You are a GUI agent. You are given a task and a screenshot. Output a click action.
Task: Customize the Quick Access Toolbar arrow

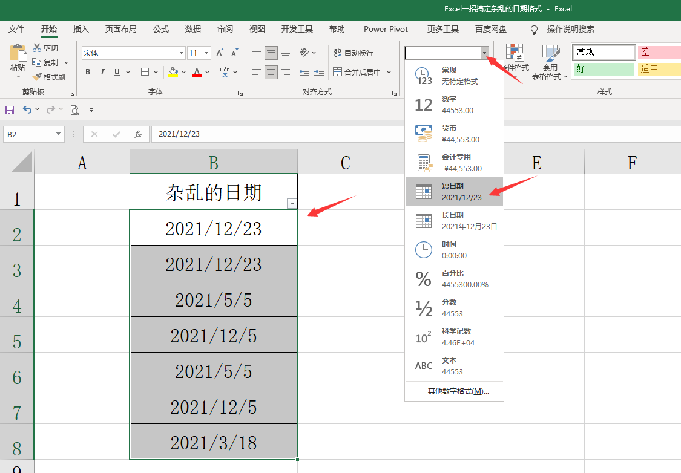tap(91, 110)
